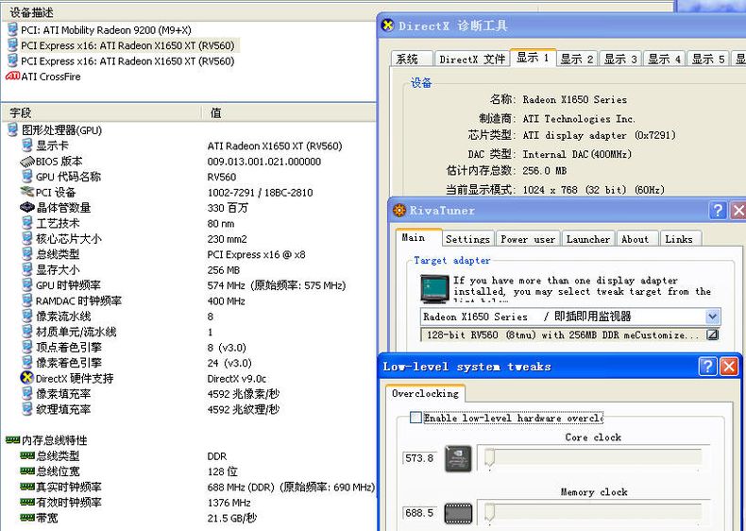746x531 pixels.
Task: Click the GPU 时钟频率 row icon
Action: (x=27, y=284)
